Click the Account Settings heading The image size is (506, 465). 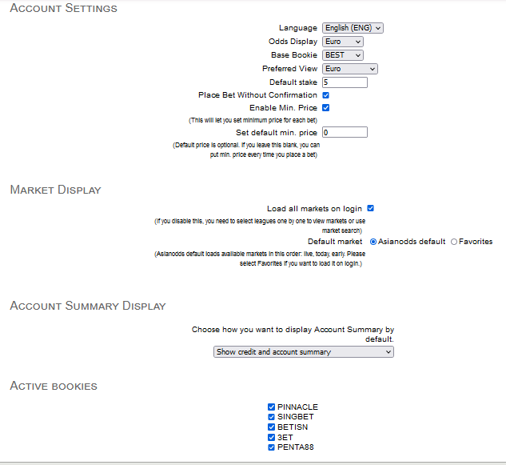click(63, 9)
